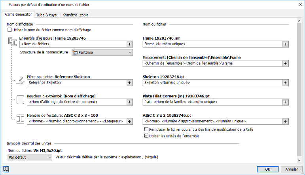
Task: Click the Skeleton <Numéro unique> field
Action: pyautogui.click(x=212, y=83)
